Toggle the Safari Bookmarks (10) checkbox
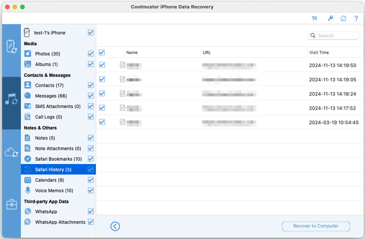 (x=91, y=159)
